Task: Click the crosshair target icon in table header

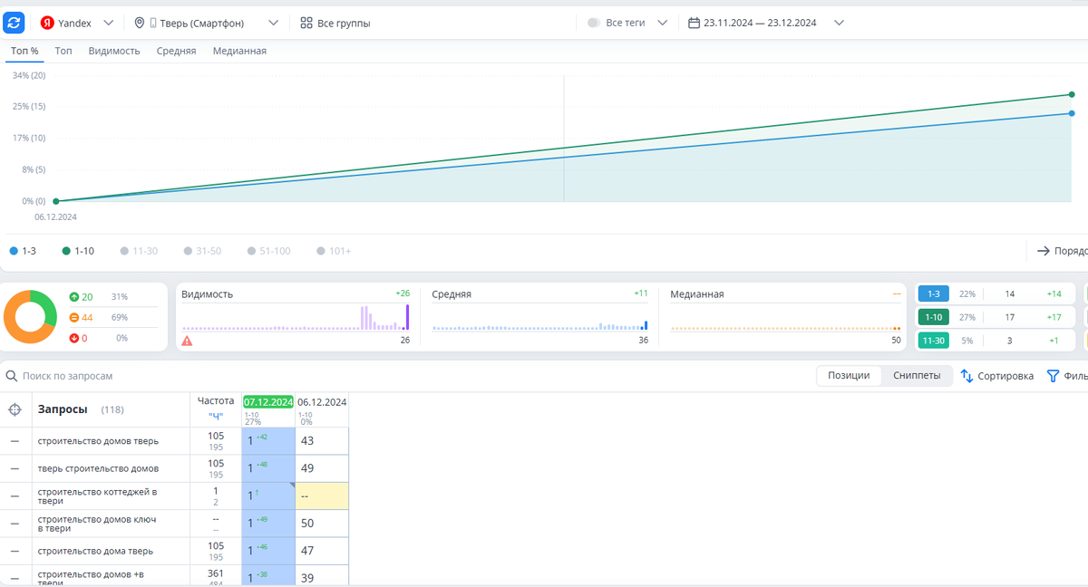Action: tap(15, 409)
